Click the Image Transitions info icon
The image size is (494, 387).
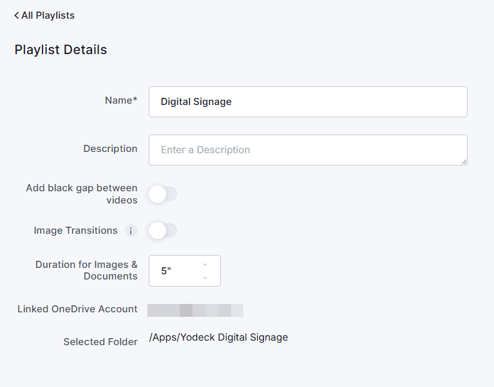[x=131, y=231]
